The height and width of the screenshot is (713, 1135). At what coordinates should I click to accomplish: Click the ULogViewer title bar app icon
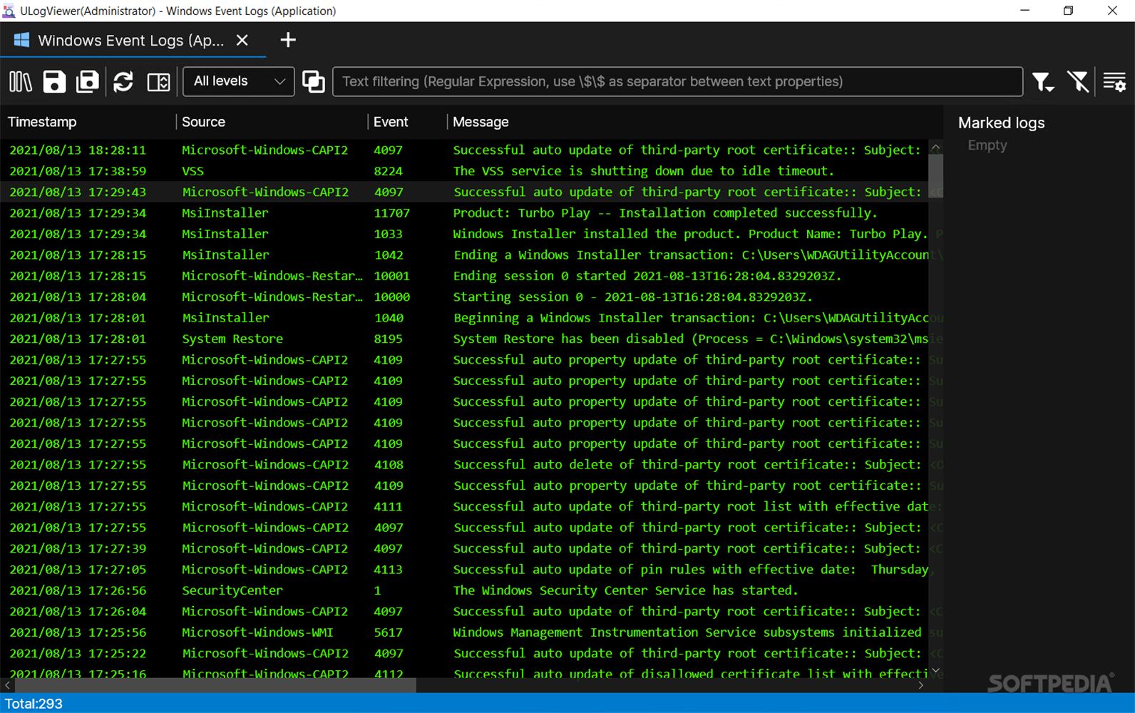click(x=9, y=11)
